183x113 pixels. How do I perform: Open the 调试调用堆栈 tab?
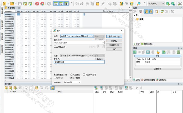click(x=148, y=80)
